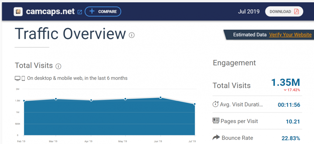Click the desktop device icon
Image resolution: width=314 pixels, height=144 pixels.
18,78
